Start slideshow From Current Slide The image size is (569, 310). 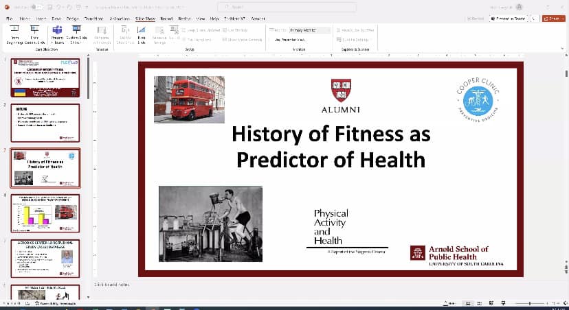click(x=34, y=34)
